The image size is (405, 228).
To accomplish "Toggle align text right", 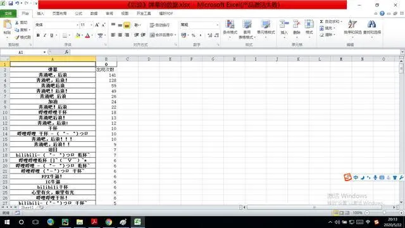I will coord(127,35).
